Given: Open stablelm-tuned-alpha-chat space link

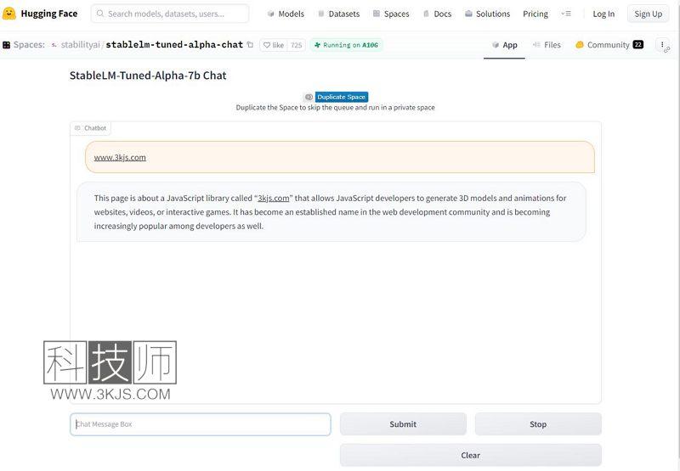Looking at the screenshot, I should coord(174,45).
